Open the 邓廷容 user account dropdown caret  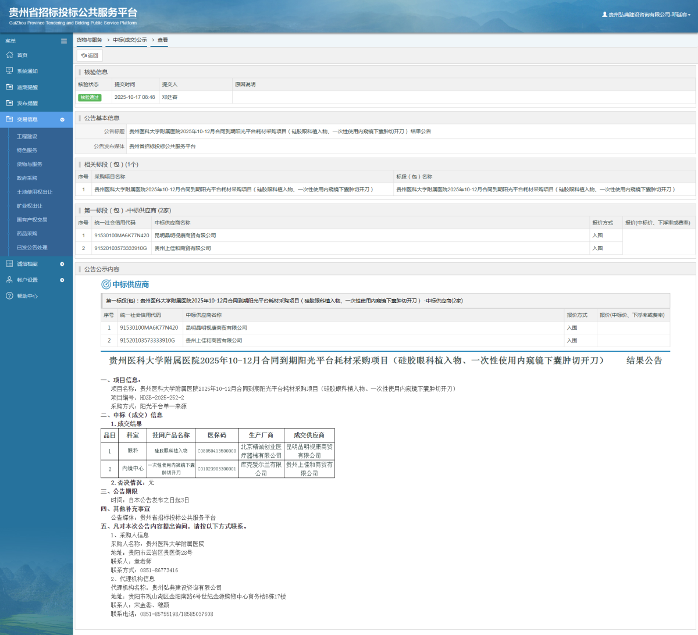pos(689,15)
